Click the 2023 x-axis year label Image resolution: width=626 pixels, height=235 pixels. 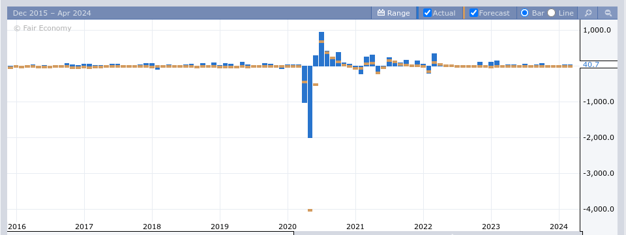(x=490, y=227)
